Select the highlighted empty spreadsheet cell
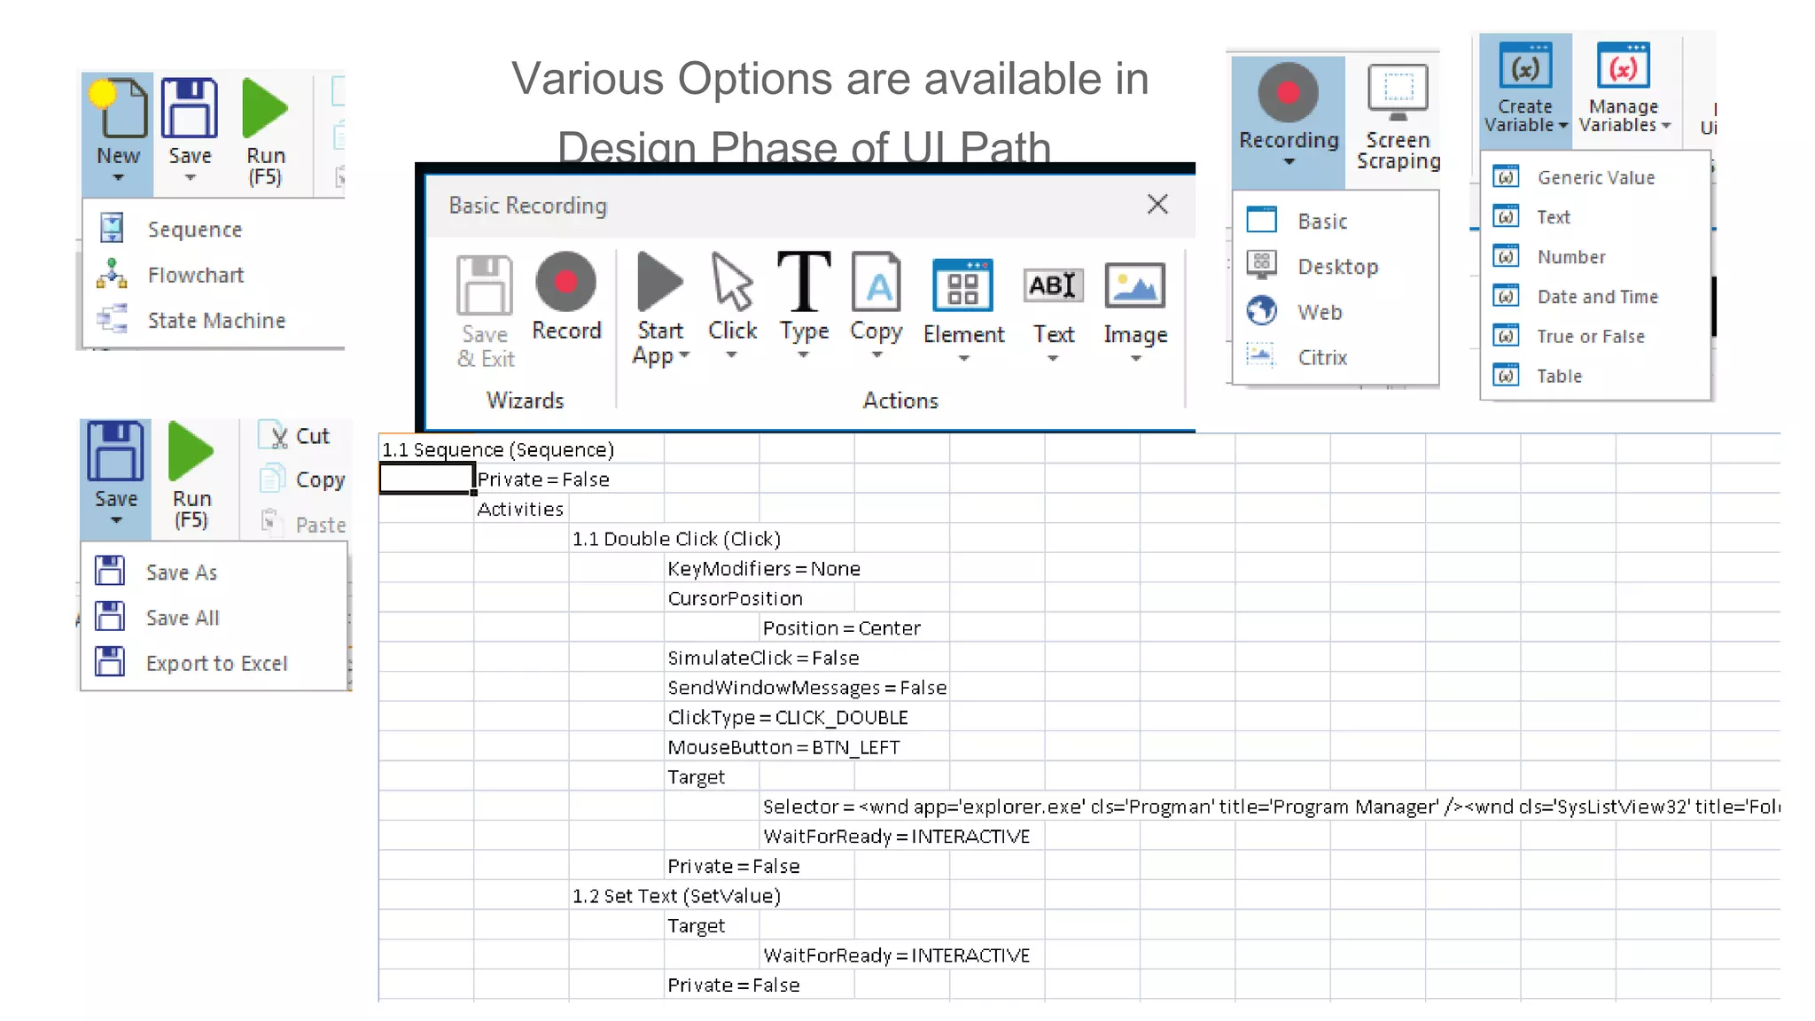The image size is (1815, 1021). [x=426, y=479]
